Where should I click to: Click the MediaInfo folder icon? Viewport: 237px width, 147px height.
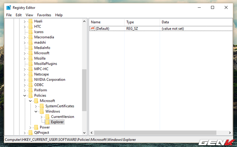point(30,48)
